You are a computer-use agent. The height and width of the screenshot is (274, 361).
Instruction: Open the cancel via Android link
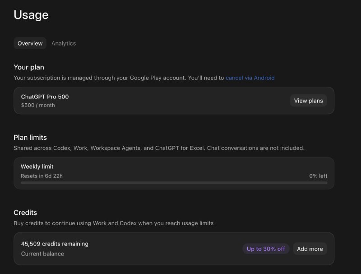point(250,78)
